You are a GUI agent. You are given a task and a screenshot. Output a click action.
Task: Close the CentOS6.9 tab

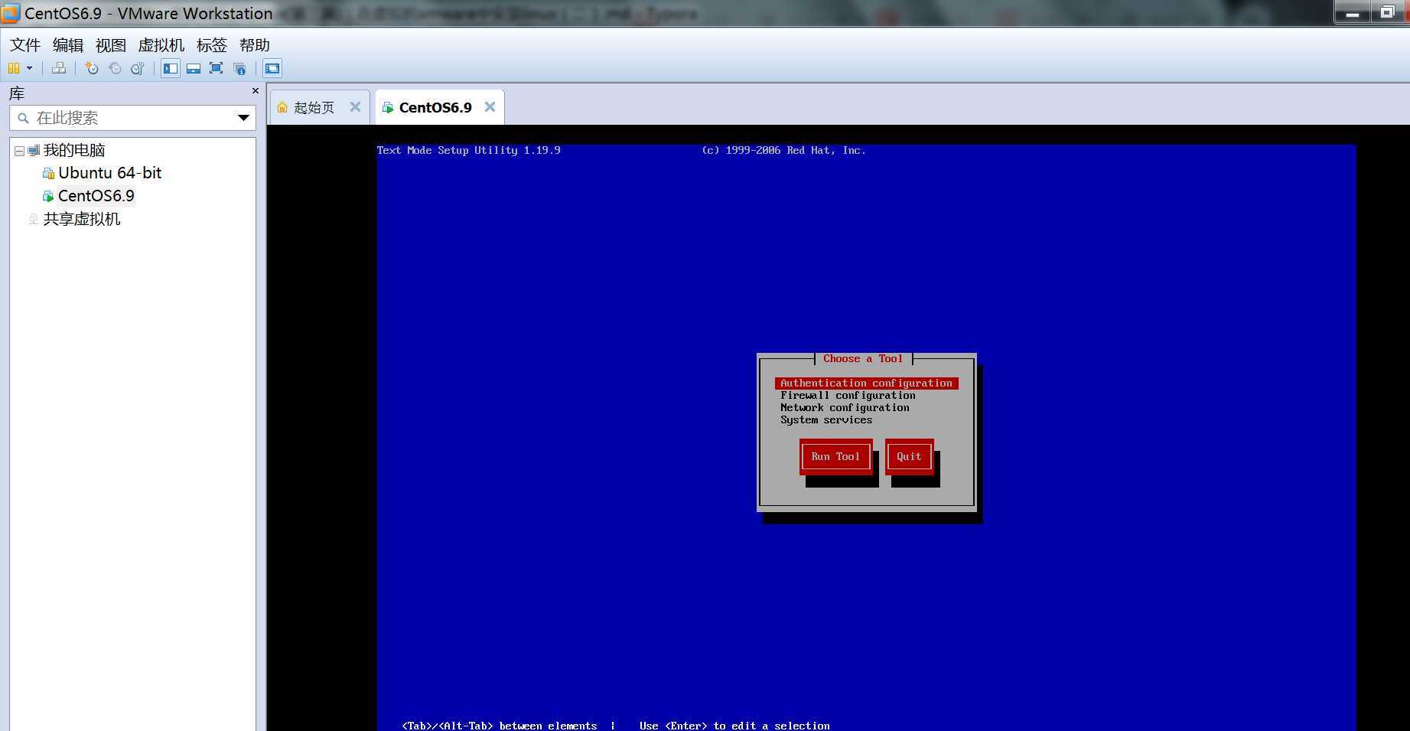click(x=490, y=107)
